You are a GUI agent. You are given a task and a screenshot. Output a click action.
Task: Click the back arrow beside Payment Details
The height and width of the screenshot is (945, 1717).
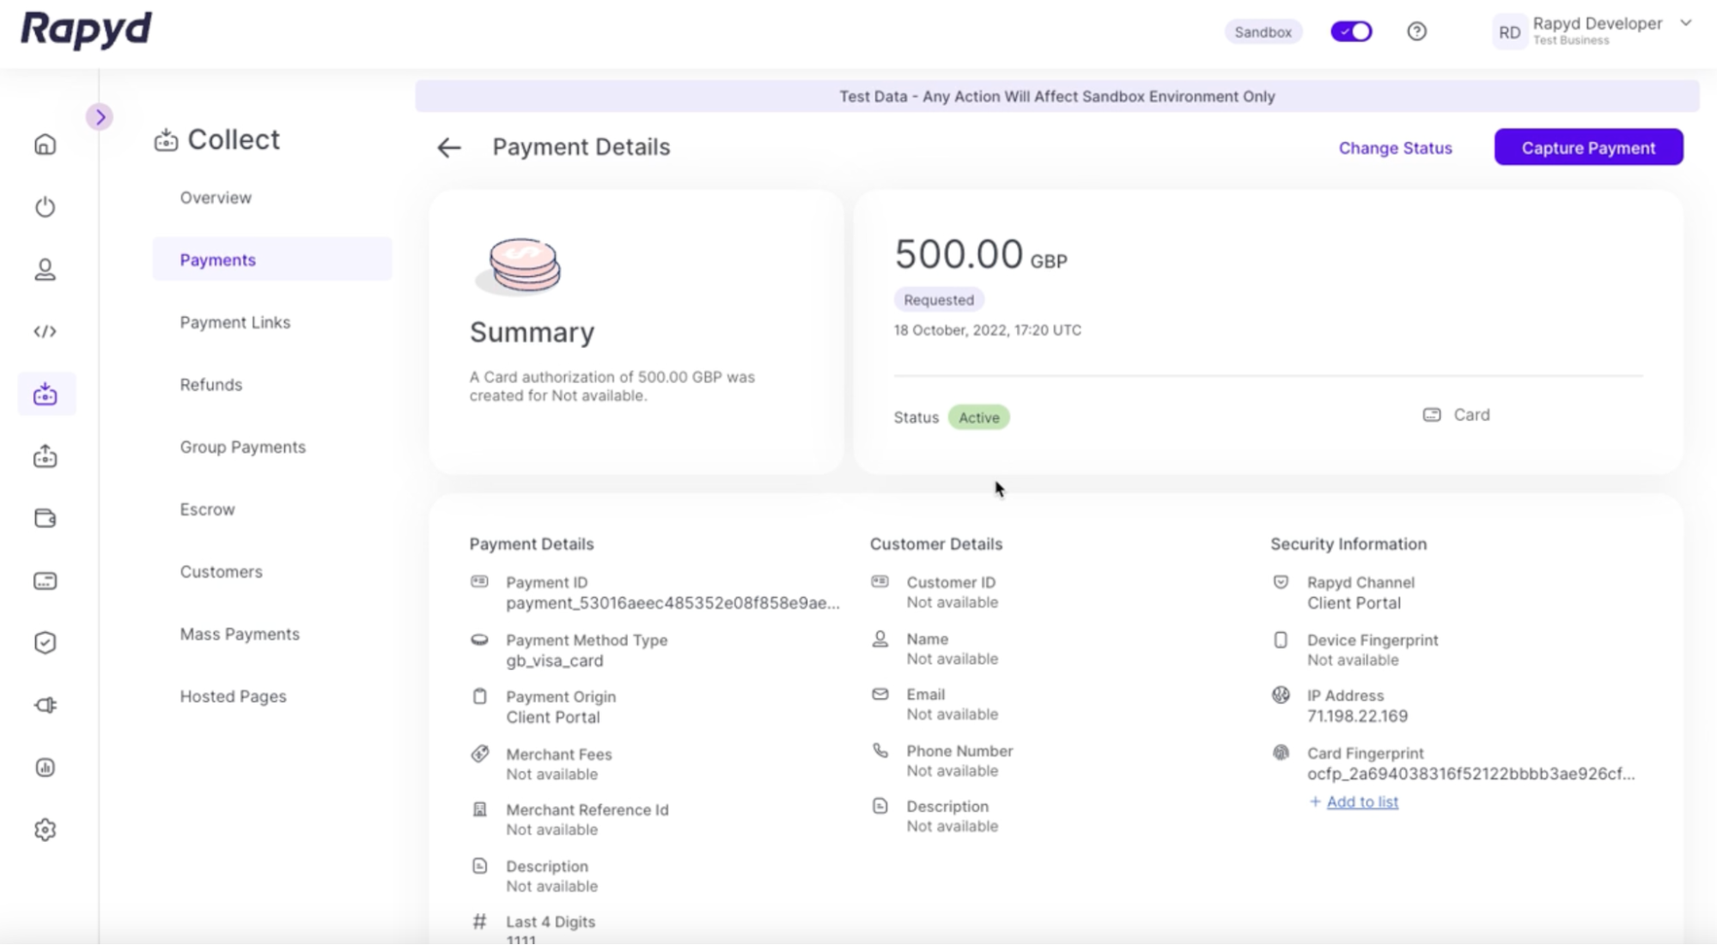[x=449, y=148]
